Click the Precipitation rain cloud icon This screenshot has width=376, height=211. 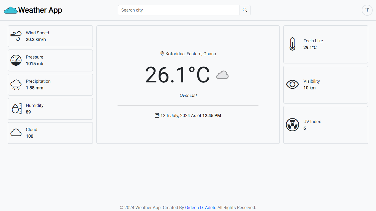click(x=16, y=84)
